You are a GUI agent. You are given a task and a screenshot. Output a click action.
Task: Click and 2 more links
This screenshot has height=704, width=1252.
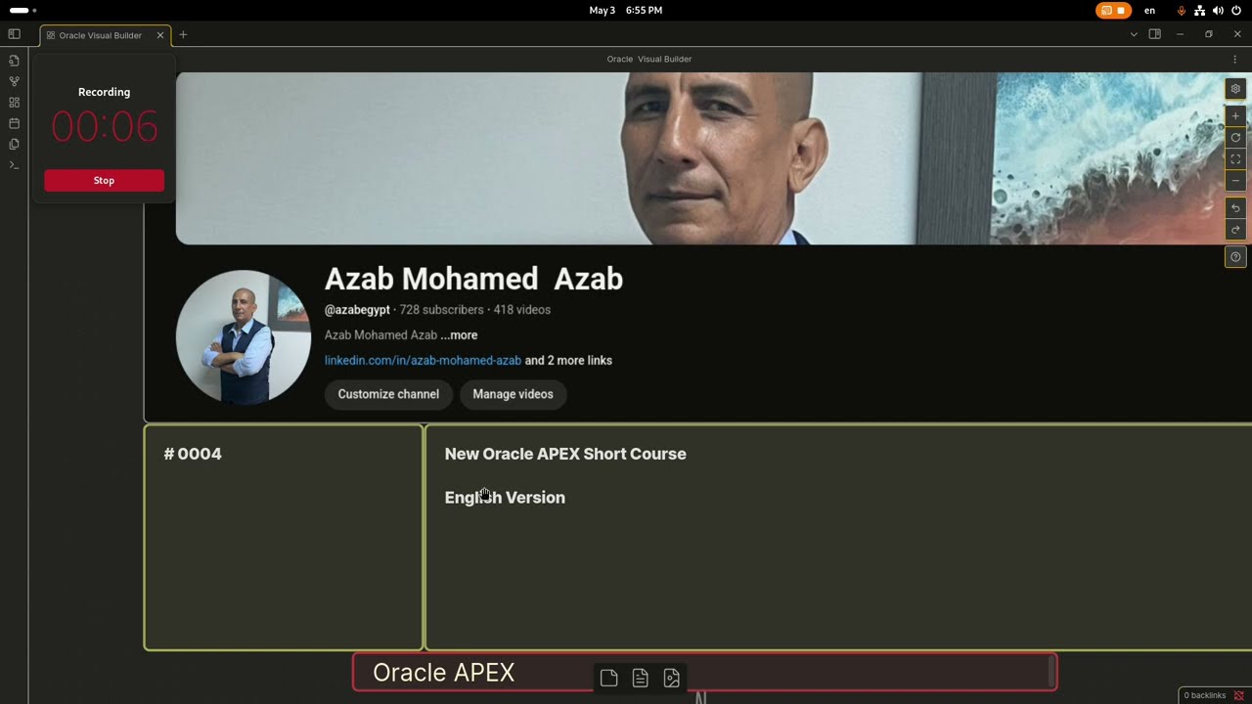coord(568,360)
